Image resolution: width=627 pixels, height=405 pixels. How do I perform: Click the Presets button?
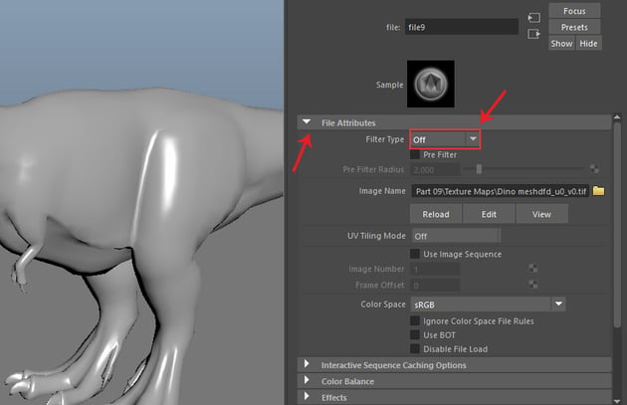pyautogui.click(x=574, y=27)
